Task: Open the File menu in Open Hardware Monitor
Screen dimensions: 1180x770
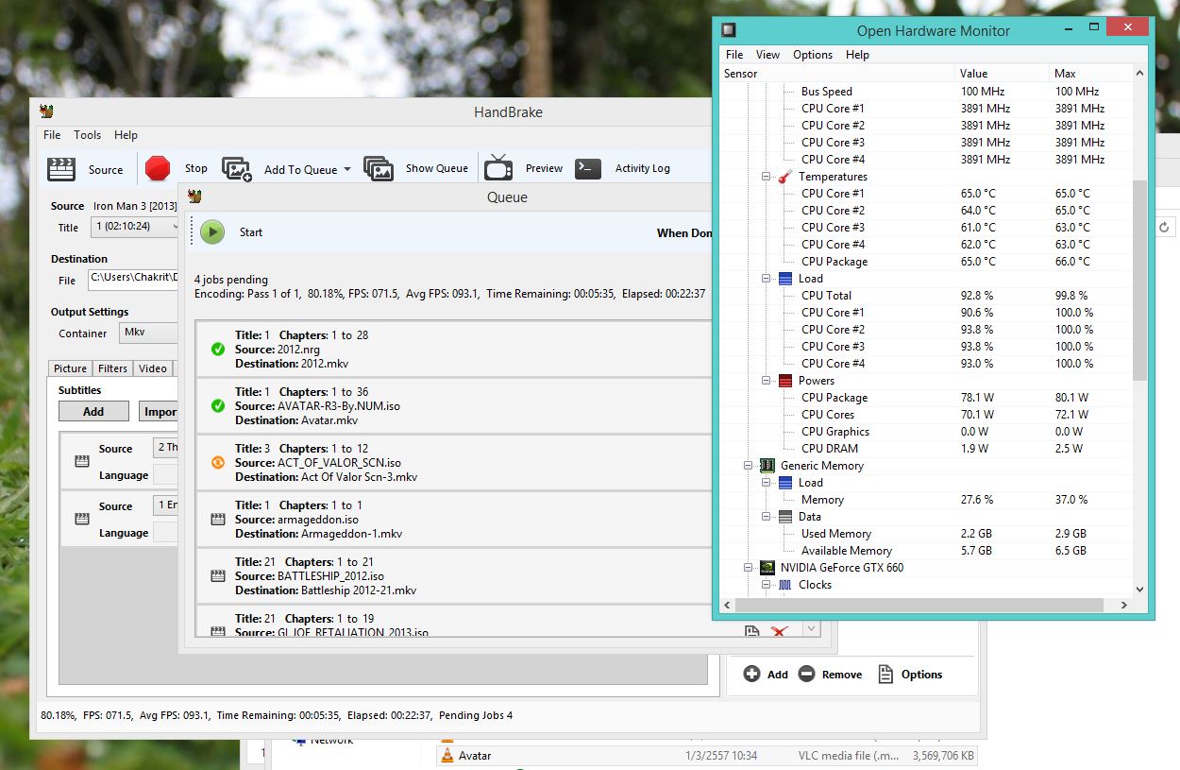Action: click(734, 55)
